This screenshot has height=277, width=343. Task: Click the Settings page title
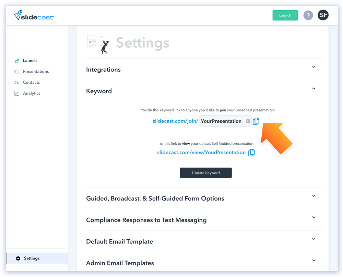coord(143,43)
